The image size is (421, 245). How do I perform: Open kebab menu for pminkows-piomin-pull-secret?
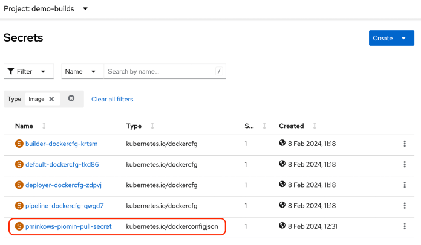[x=405, y=226]
